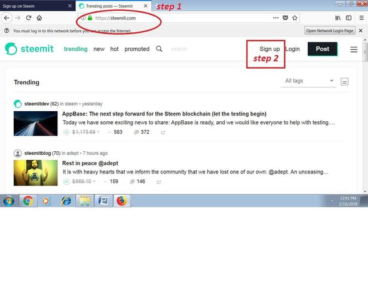
Task: Open the file explorer folder in the taskbar
Action: coord(85,201)
